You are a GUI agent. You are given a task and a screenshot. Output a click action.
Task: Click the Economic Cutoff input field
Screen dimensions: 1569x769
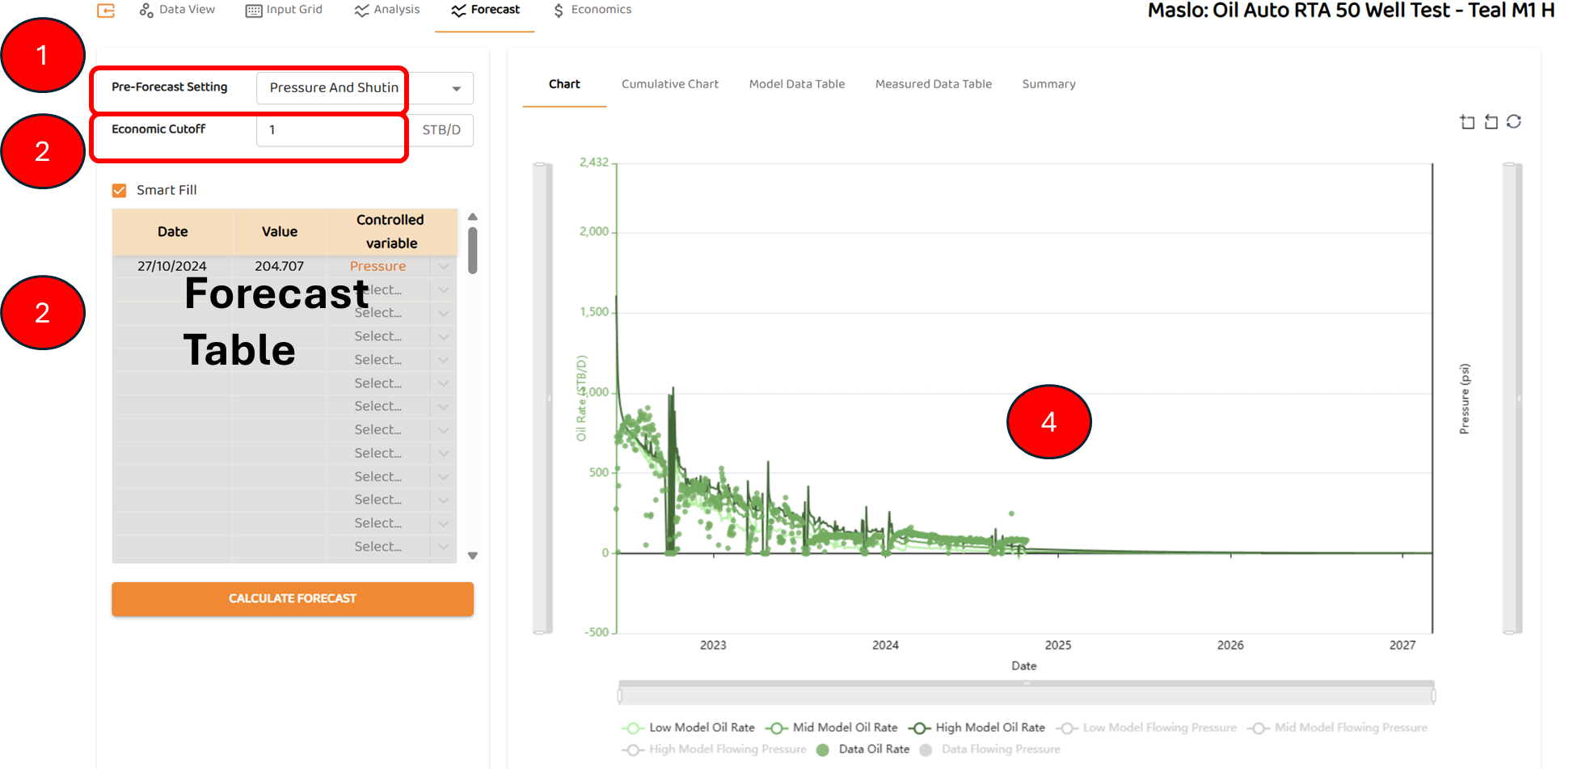coord(331,130)
